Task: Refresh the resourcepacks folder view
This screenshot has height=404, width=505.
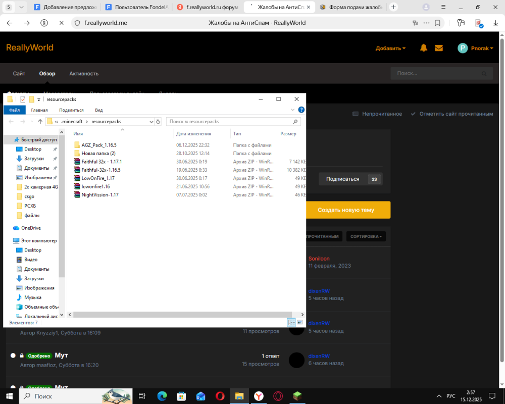Action: click(158, 122)
